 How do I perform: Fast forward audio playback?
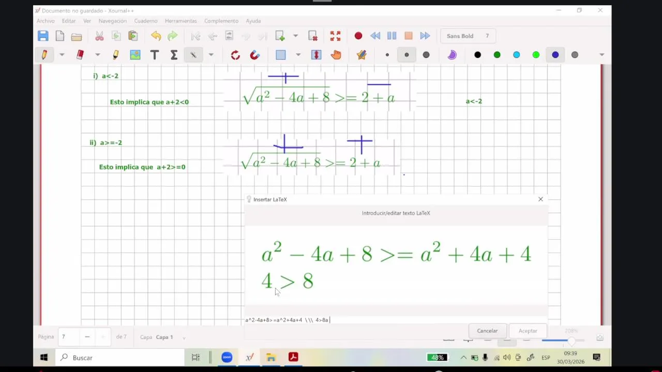tap(425, 36)
